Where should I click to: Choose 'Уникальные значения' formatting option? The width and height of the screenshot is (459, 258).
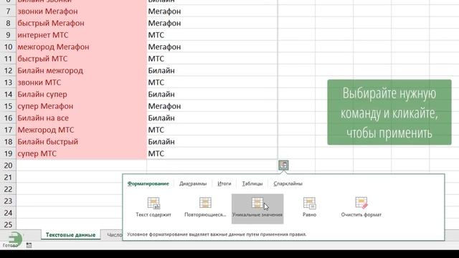coord(257,209)
